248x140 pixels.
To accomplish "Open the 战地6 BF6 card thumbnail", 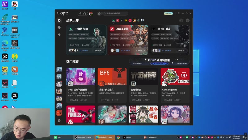I will 112,76.
